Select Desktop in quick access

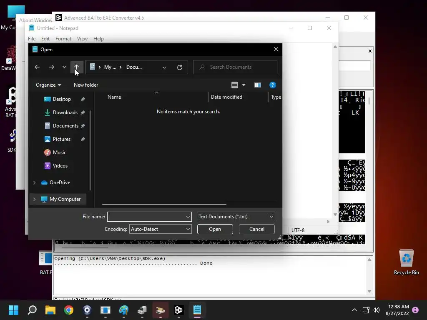coord(62,99)
